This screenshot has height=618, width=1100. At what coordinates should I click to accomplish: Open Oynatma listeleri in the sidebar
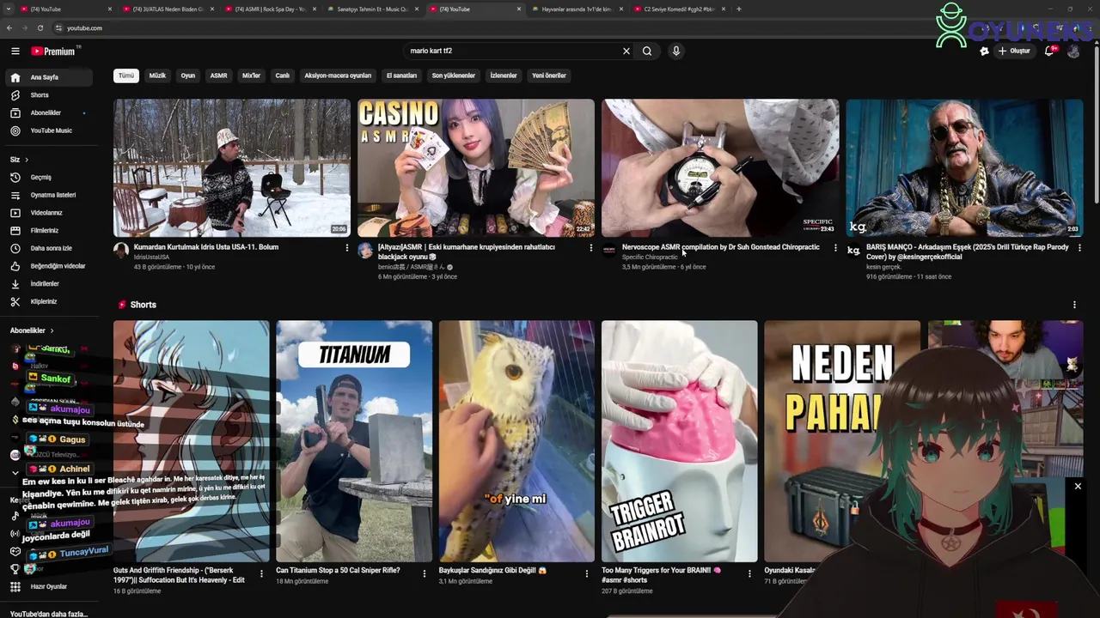50,195
